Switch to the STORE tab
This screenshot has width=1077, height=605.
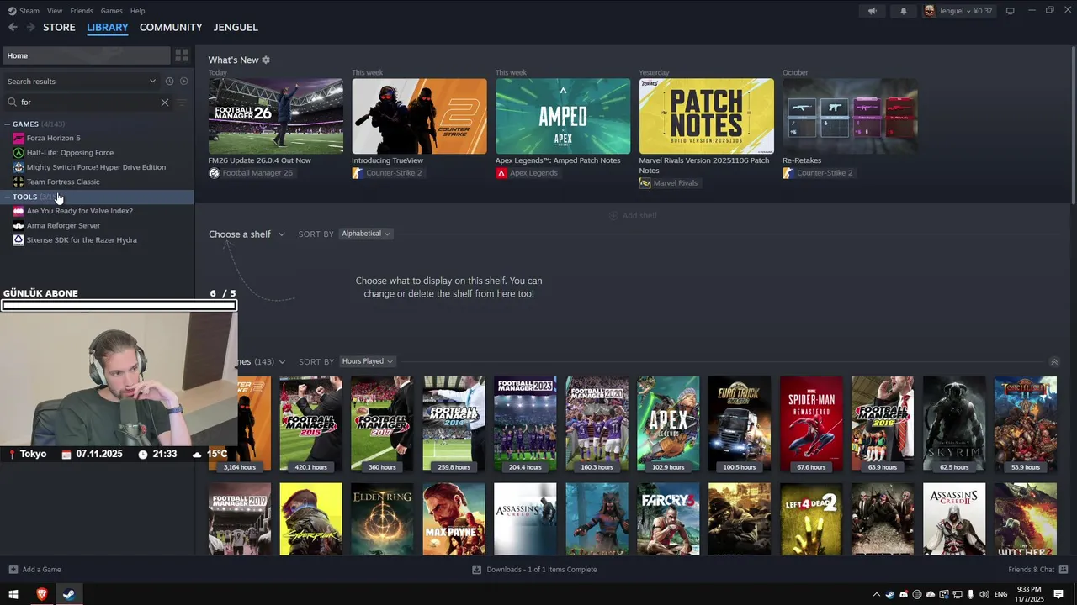59,27
